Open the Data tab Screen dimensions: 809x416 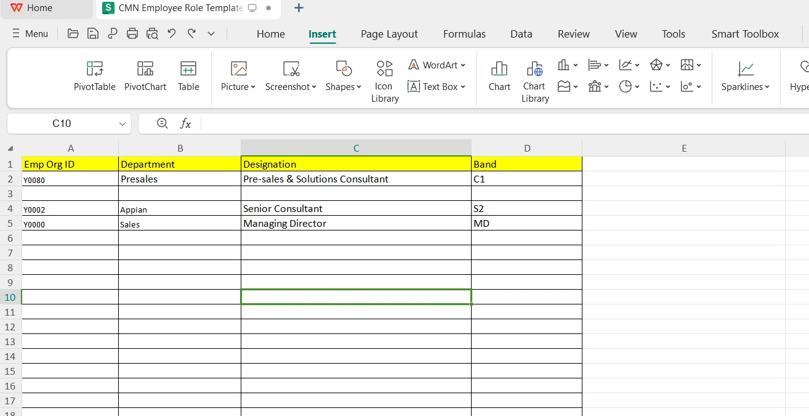click(521, 34)
